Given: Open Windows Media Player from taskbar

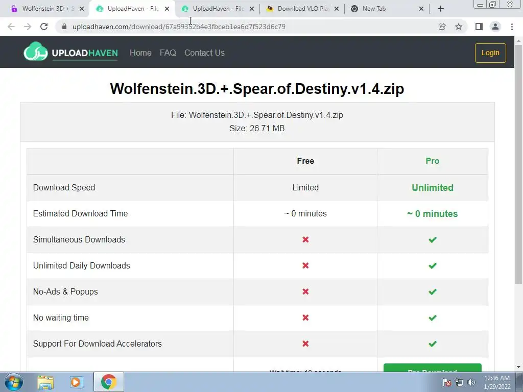Looking at the screenshot, I should 76,382.
